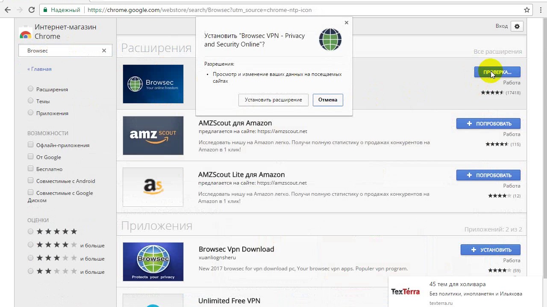
Task: Check the Бесплатно filter
Action: tap(30, 168)
